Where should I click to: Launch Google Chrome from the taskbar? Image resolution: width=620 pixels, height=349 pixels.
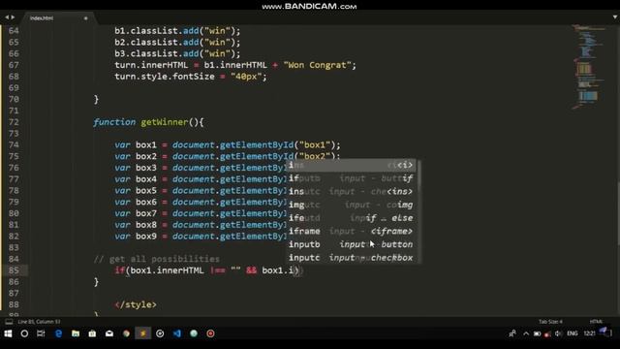click(x=126, y=333)
